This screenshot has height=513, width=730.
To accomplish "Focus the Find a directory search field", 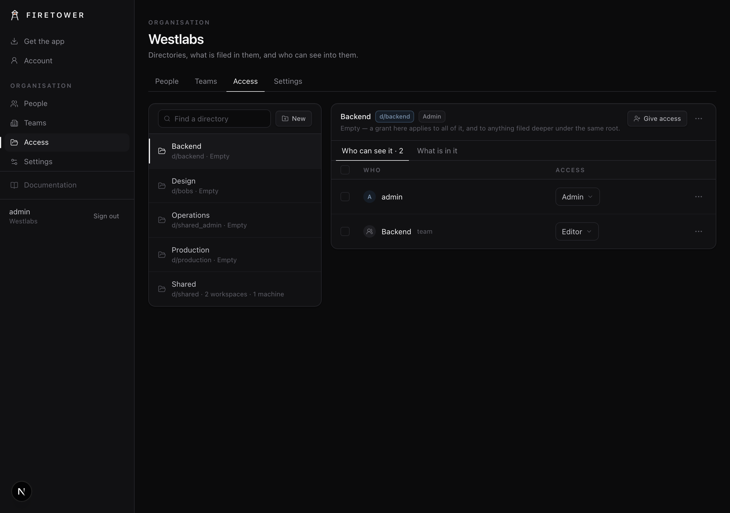I will 214,119.
